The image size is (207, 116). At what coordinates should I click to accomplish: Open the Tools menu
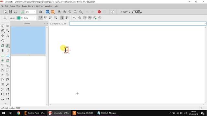point(24,6)
